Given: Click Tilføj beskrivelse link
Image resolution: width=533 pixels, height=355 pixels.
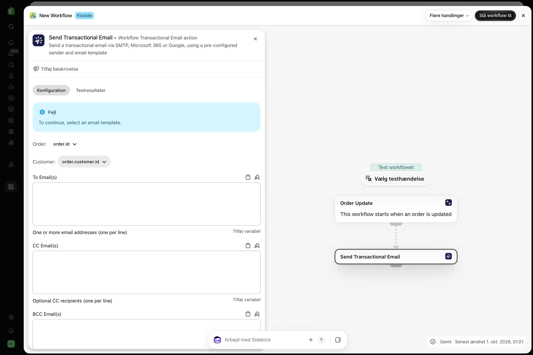Looking at the screenshot, I should pyautogui.click(x=56, y=69).
